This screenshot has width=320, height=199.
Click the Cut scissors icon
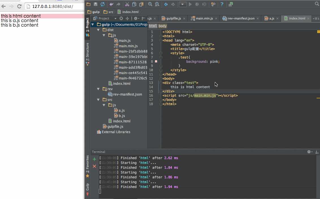point(127,4)
